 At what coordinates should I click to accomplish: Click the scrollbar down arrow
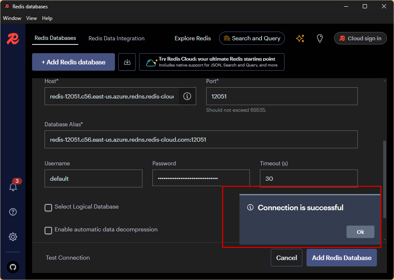[384, 240]
